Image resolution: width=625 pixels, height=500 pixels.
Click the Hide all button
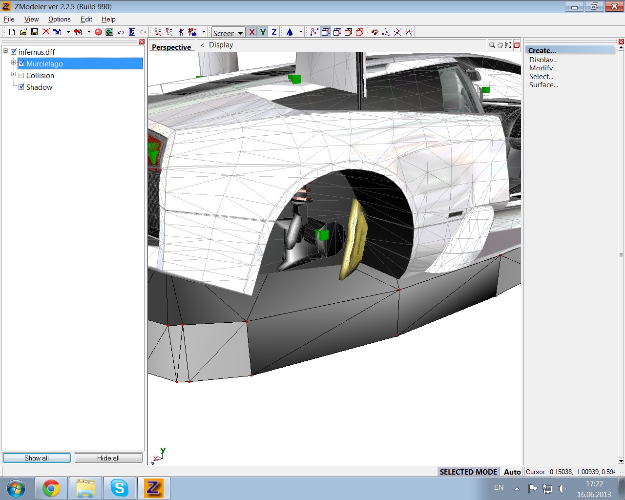pyautogui.click(x=108, y=458)
